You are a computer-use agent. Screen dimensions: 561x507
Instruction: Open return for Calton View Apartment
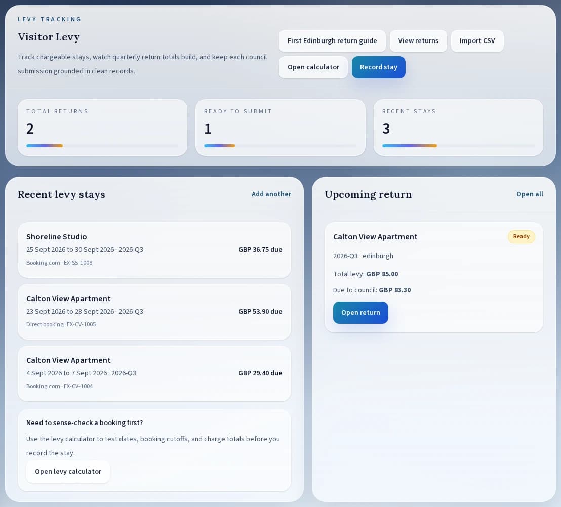click(x=360, y=313)
